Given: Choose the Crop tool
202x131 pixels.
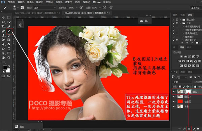Looking at the screenshot, I should [x=3, y=27].
